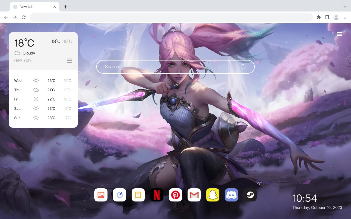Close the New tab tab
The image size is (351, 219).
[55, 7]
